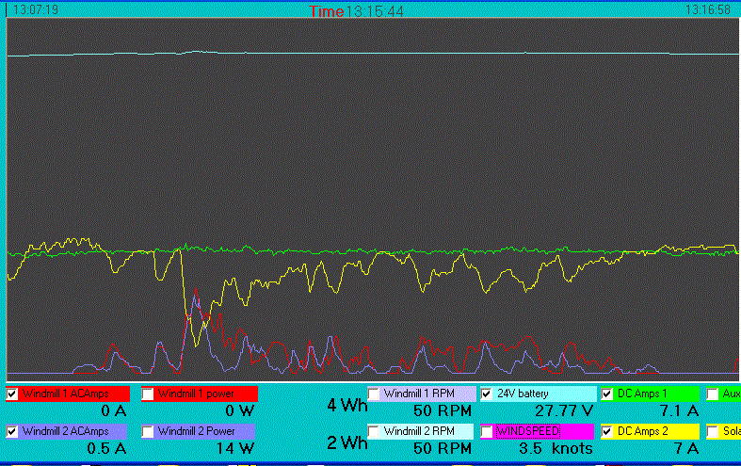Turn off the DC Amps 2 checkbox
Viewport: 741px width, 466px height.
pyautogui.click(x=607, y=431)
